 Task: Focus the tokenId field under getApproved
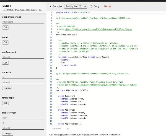(x=23, y=57)
